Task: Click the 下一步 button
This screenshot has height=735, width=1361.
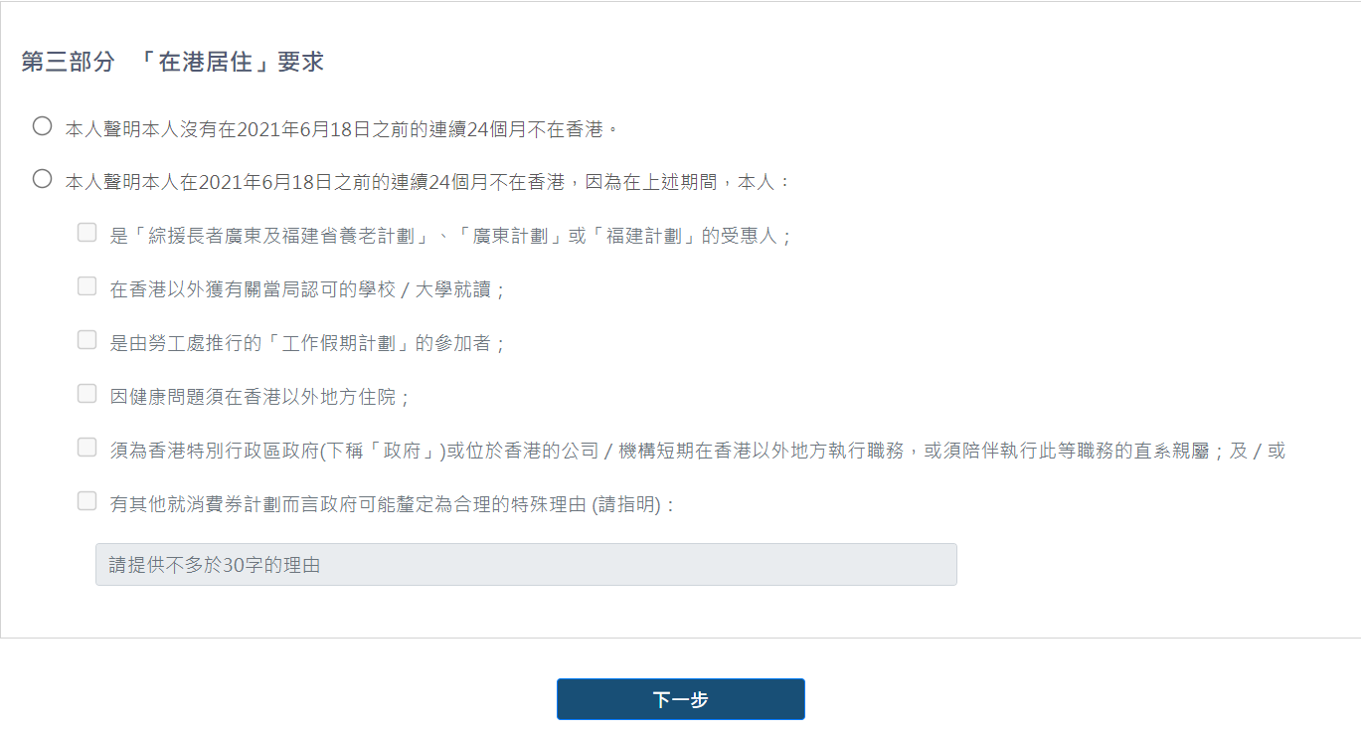Action: click(x=681, y=699)
